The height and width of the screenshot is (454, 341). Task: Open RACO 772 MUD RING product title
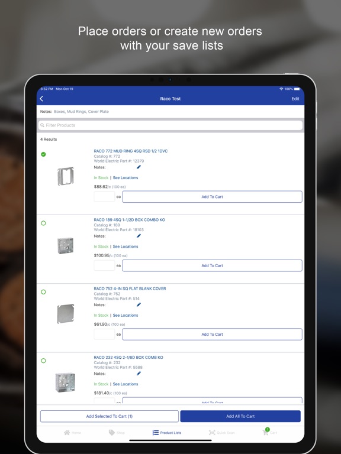coord(130,151)
